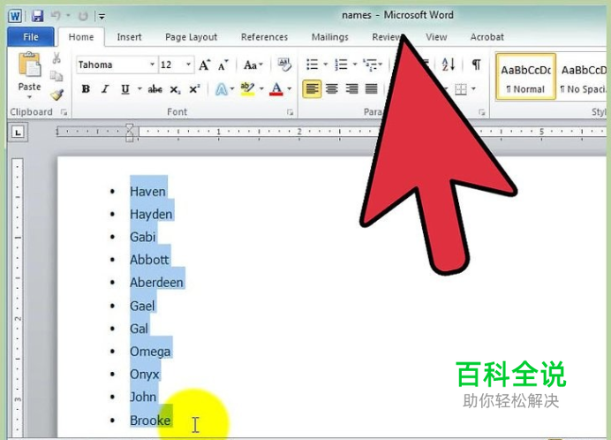Apply Multilevel List formatting
This screenshot has height=440, width=611.
point(371,64)
